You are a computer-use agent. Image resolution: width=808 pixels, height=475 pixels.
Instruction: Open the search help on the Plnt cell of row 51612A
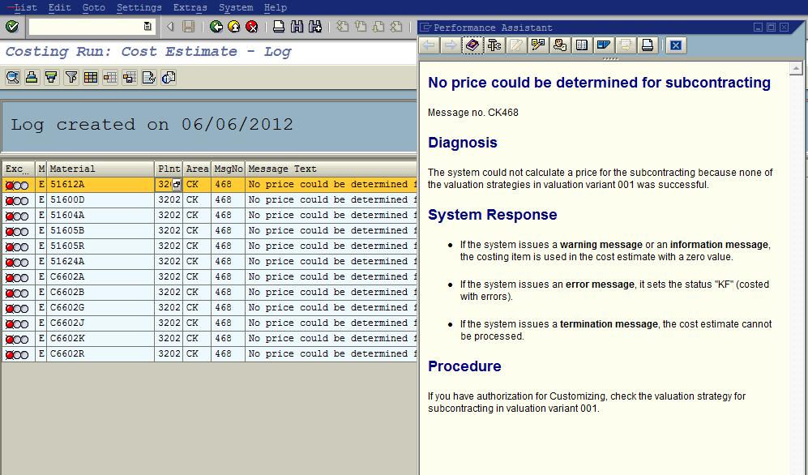click(176, 185)
